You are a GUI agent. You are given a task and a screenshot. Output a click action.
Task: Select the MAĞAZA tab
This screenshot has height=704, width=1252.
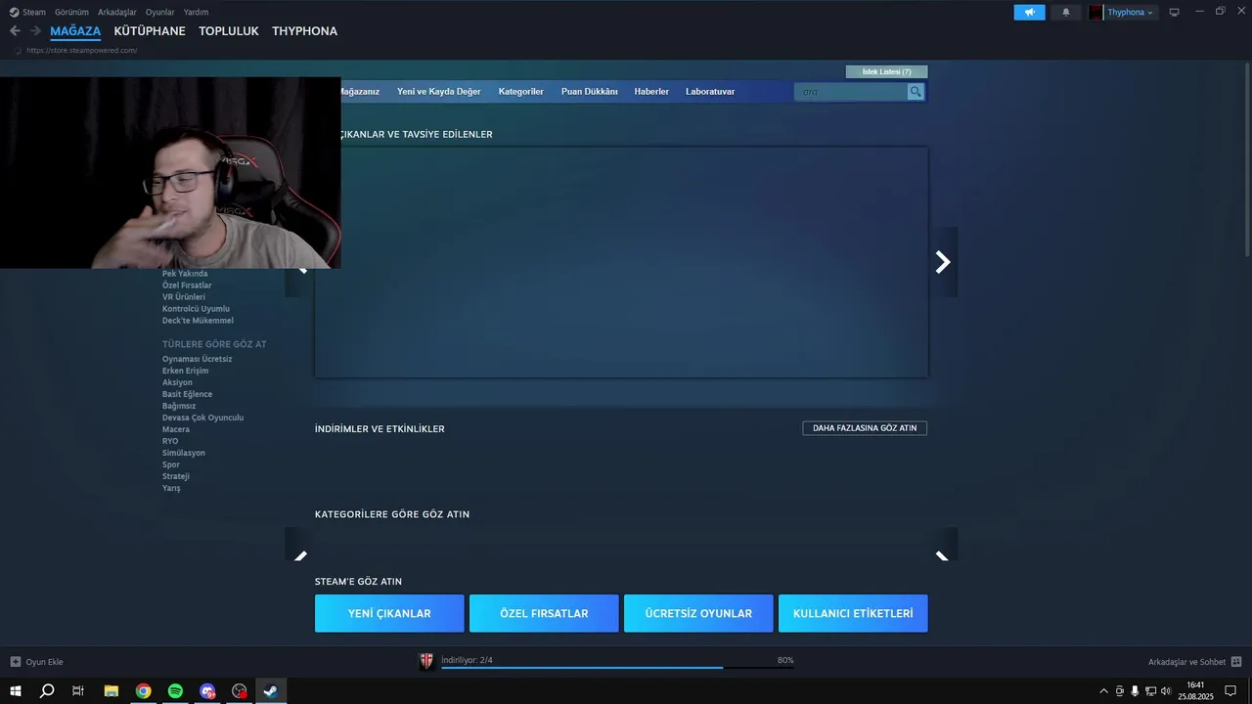tap(75, 31)
